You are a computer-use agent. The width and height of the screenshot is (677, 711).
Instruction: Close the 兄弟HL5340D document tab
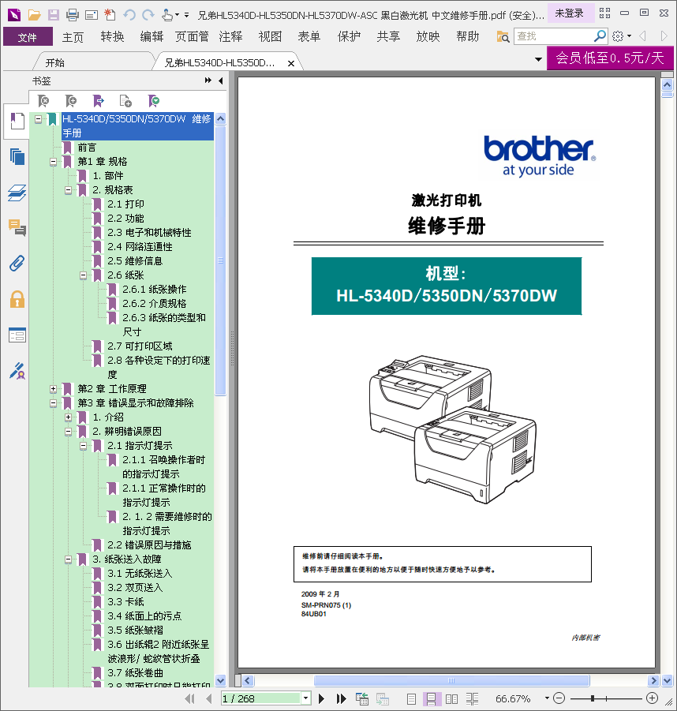(291, 63)
